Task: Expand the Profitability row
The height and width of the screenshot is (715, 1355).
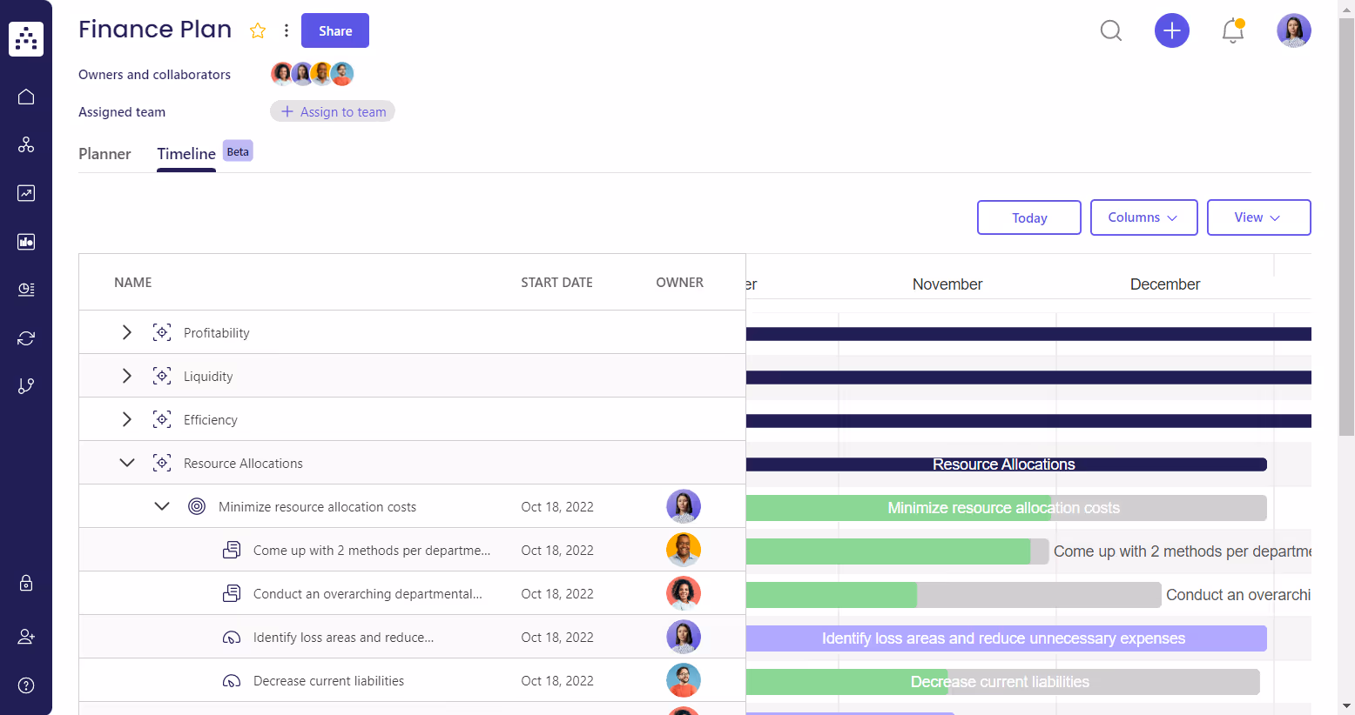Action: pos(126,332)
